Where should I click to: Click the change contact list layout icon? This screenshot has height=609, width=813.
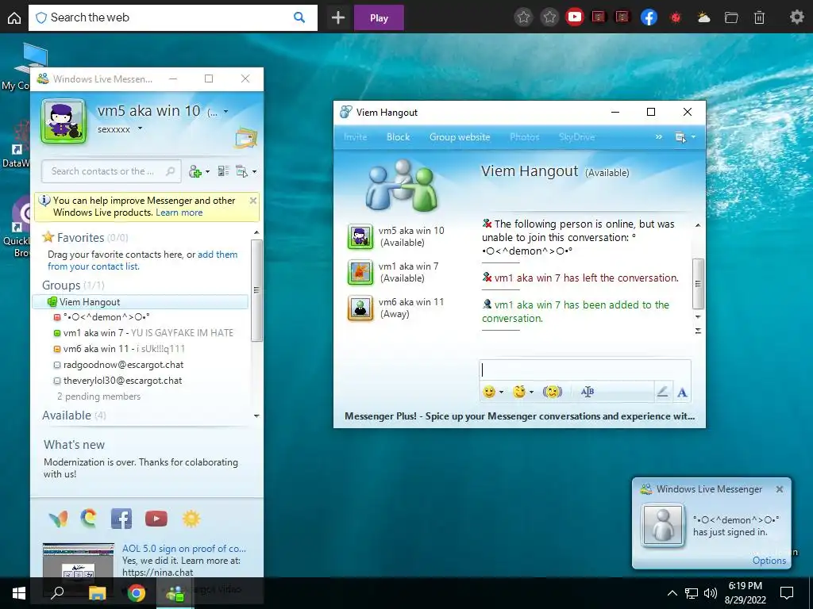tap(223, 171)
